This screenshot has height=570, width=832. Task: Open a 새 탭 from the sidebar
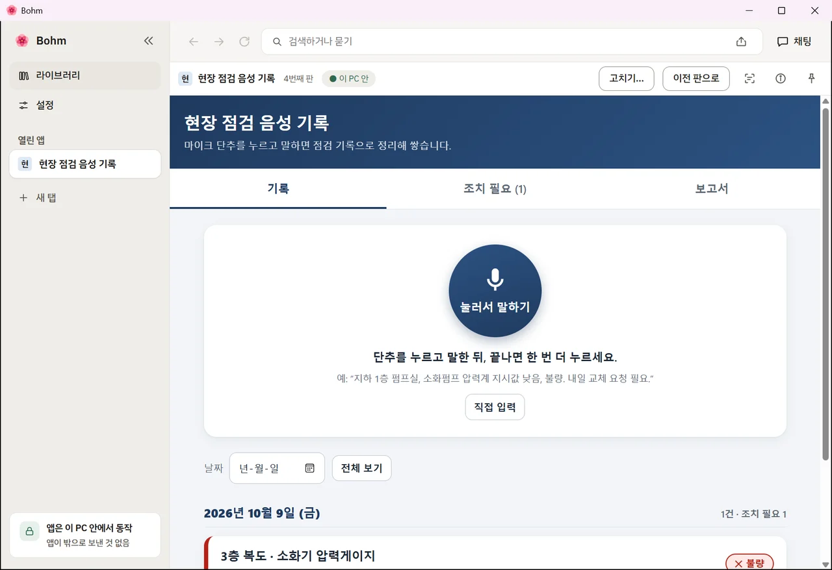(x=85, y=197)
